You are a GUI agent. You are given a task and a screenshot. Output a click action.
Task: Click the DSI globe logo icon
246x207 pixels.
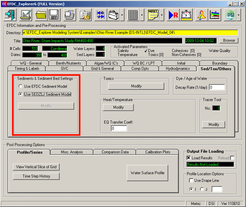tap(230, 15)
